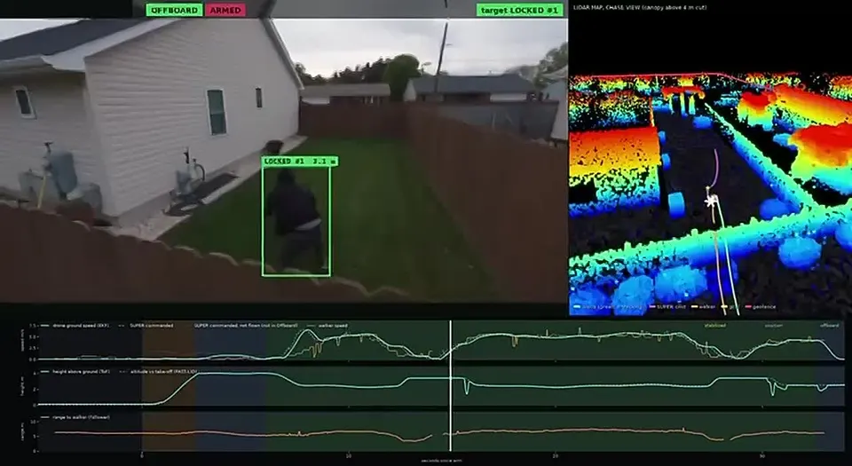The width and height of the screenshot is (852, 466).
Task: Click 'altitude vs takeoff' legend entry
Action: point(158,372)
